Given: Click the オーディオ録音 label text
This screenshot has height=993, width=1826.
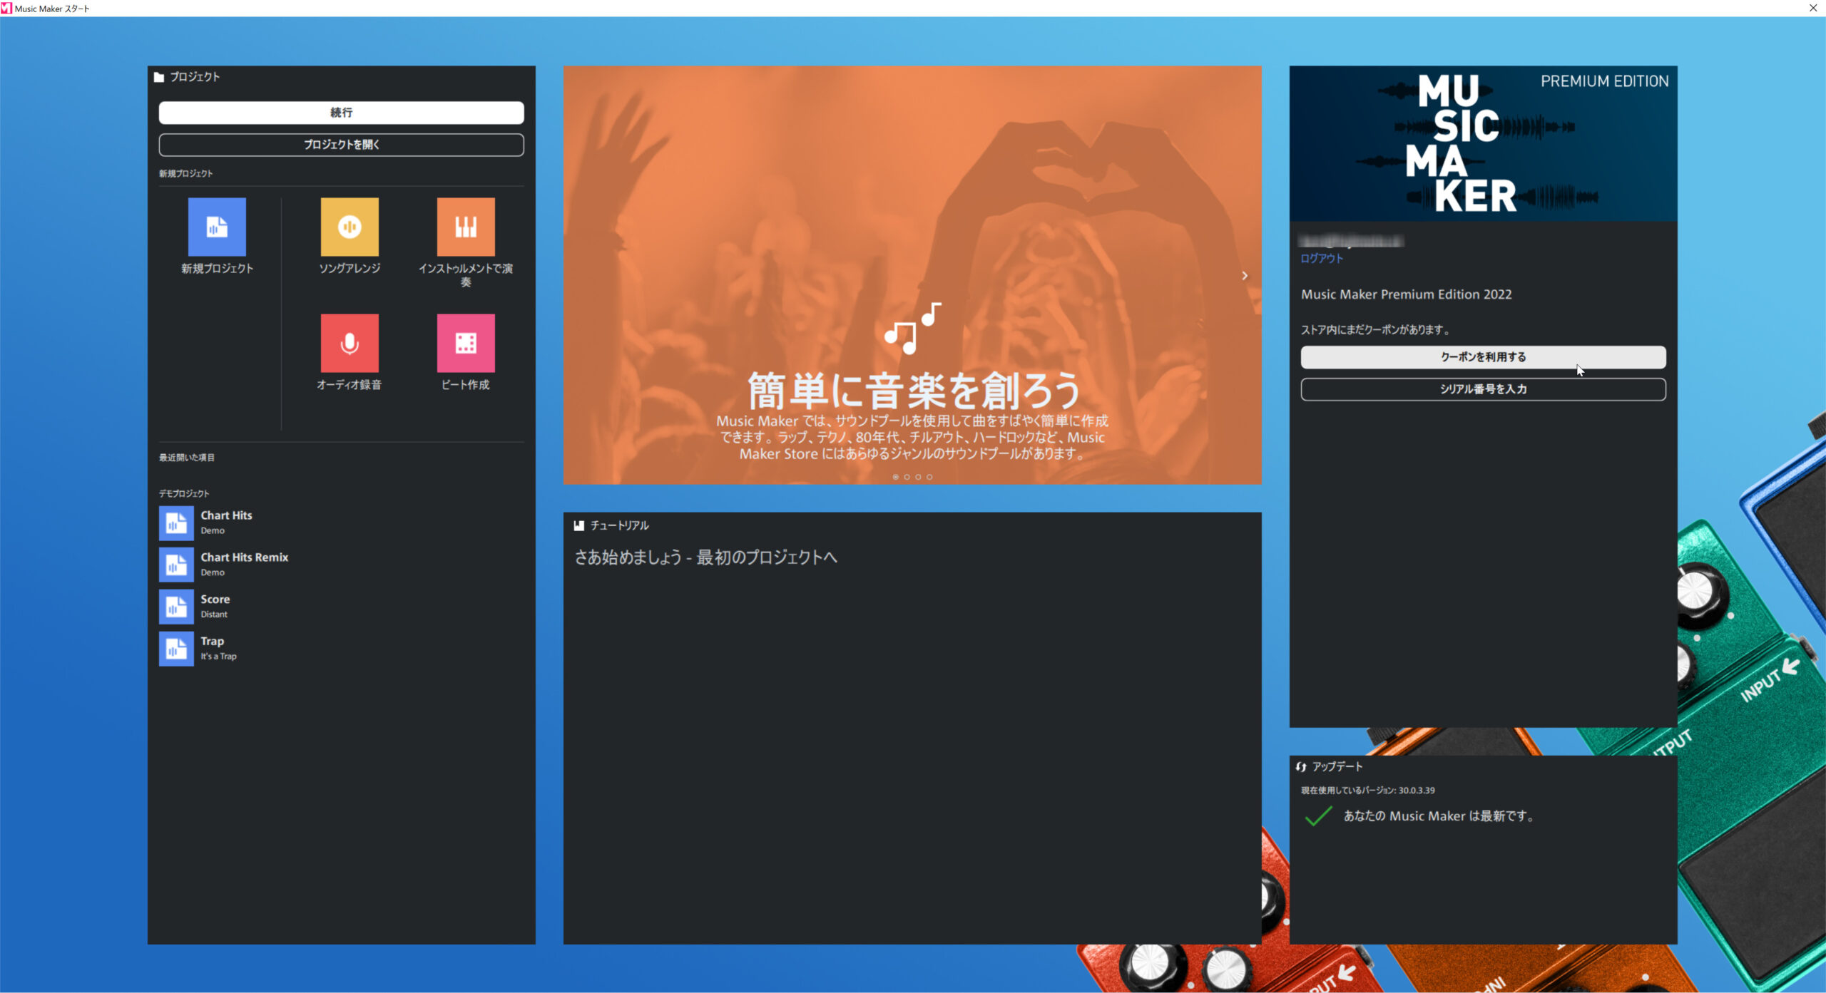Looking at the screenshot, I should coord(349,385).
